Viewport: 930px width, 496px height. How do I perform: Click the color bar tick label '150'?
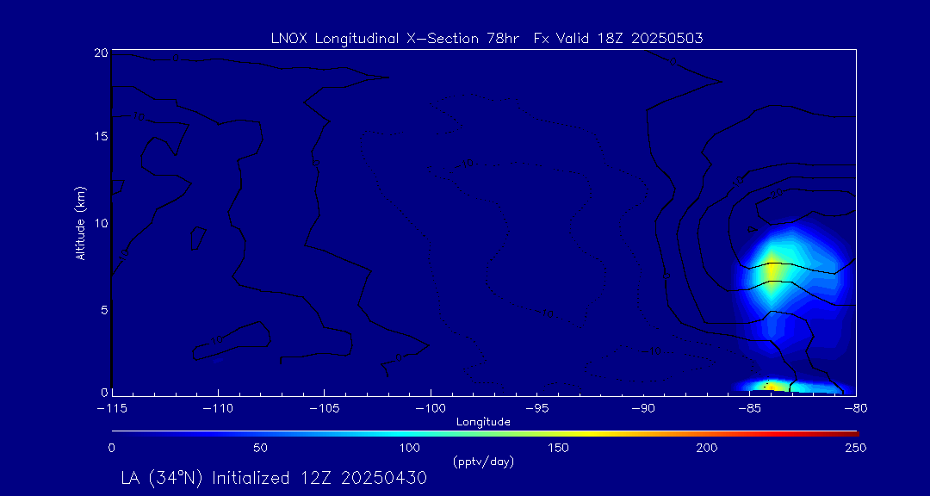pyautogui.click(x=559, y=448)
